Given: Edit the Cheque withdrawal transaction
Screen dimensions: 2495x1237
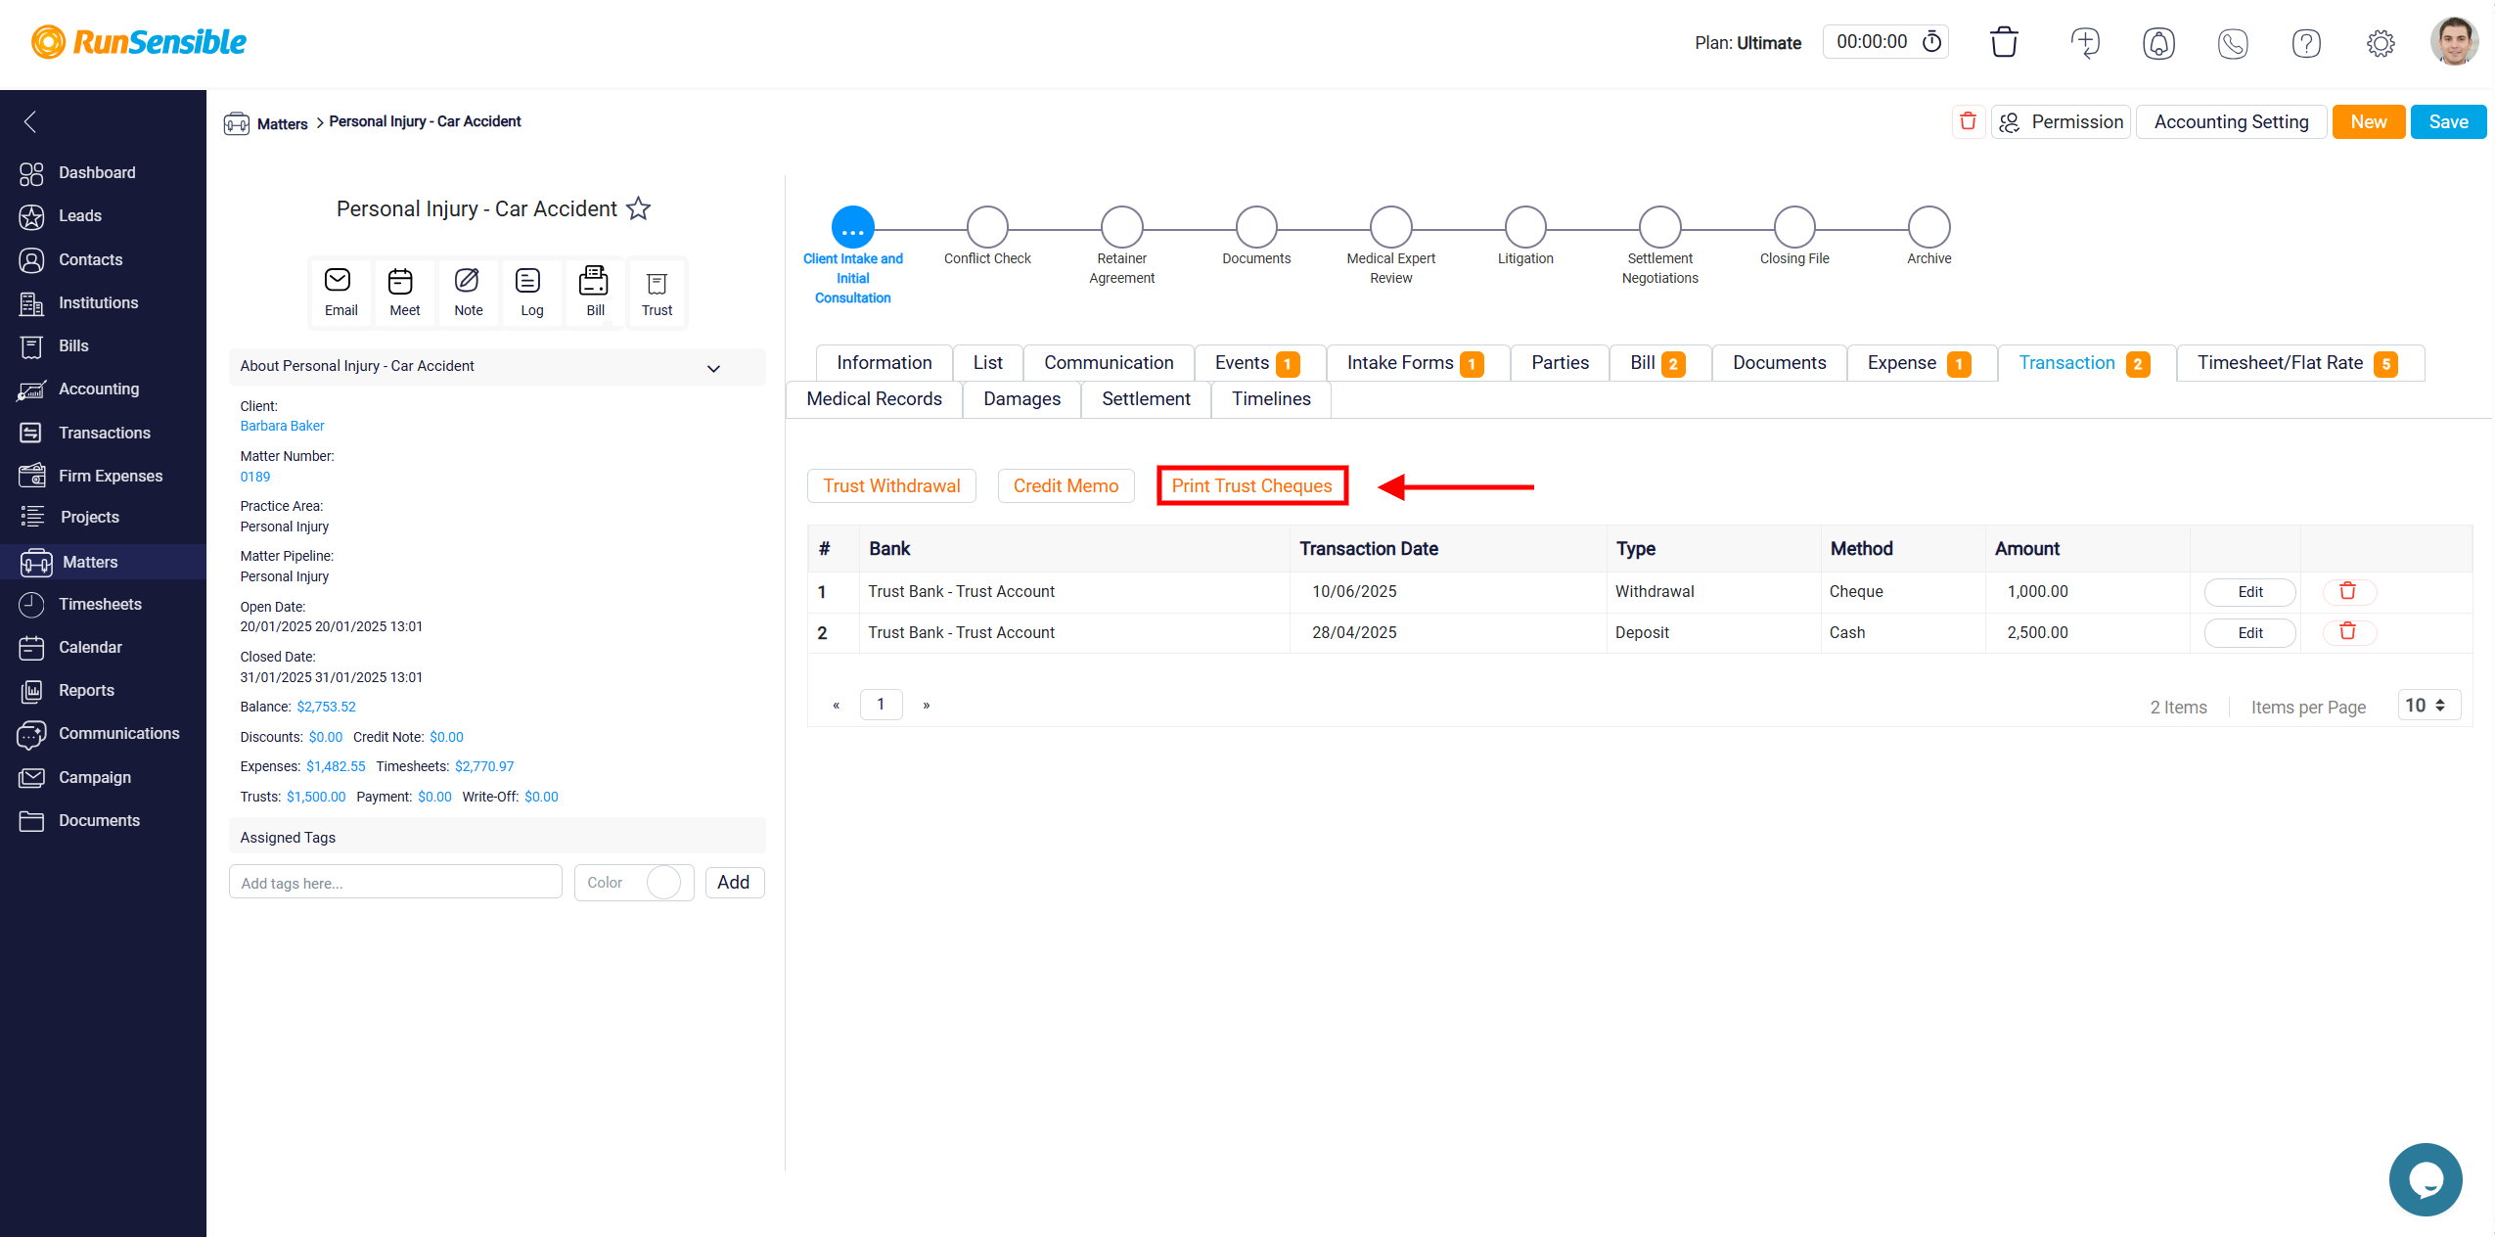Looking at the screenshot, I should (2249, 592).
